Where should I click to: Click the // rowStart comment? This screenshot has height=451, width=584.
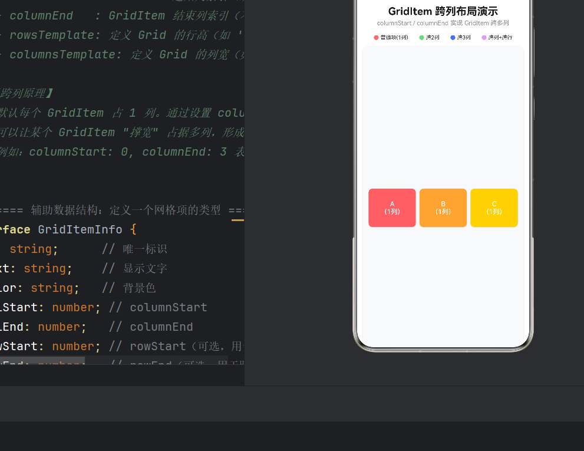pos(177,346)
